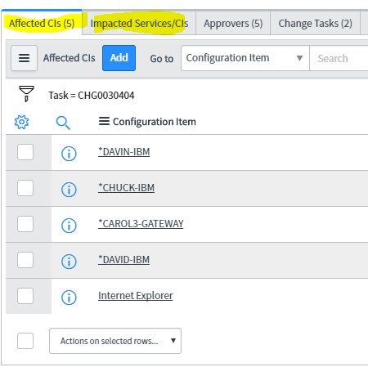This screenshot has width=368, height=376.
Task: Open Configuration Item column header menu icon
Action: tap(104, 121)
